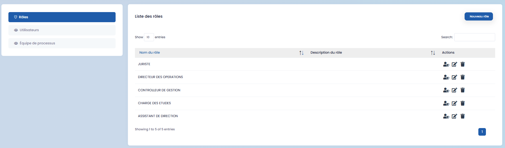Edit the ASSISTANT DE DIRECTION role
Screen dimensions: 505x148
click(x=454, y=116)
